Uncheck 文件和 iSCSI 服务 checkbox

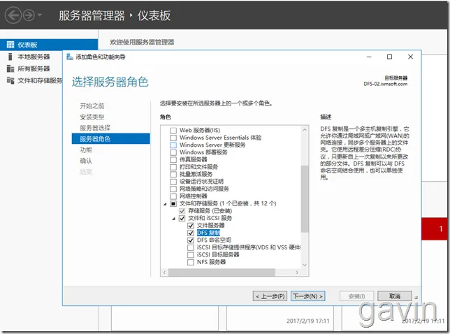coord(182,218)
